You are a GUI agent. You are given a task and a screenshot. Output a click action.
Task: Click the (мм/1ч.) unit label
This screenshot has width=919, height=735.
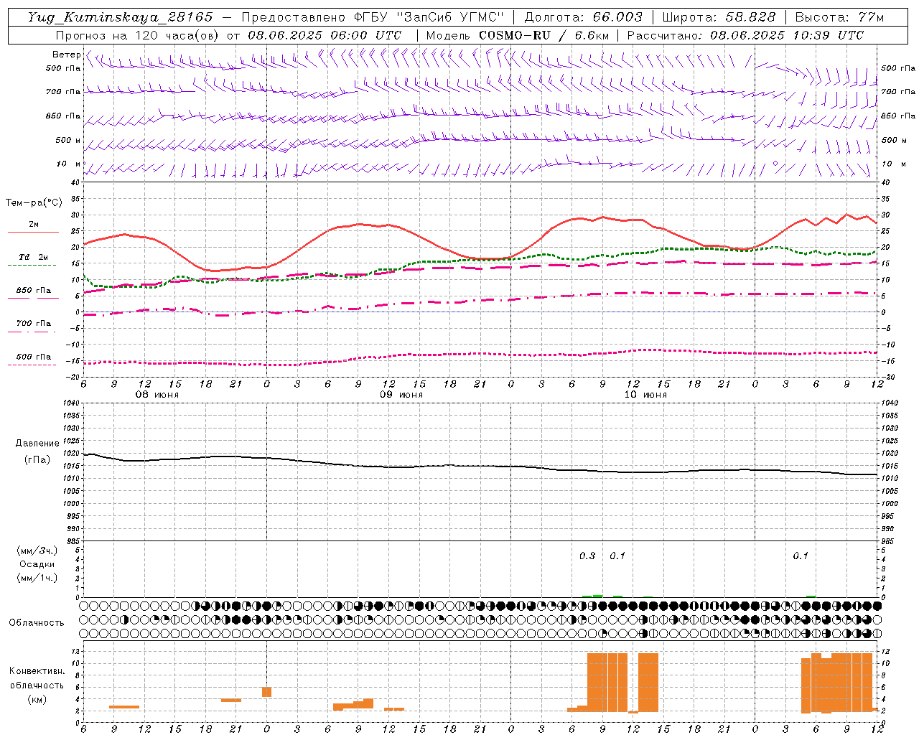pyautogui.click(x=37, y=578)
